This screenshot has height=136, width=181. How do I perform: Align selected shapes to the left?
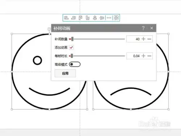[x=66, y=18]
